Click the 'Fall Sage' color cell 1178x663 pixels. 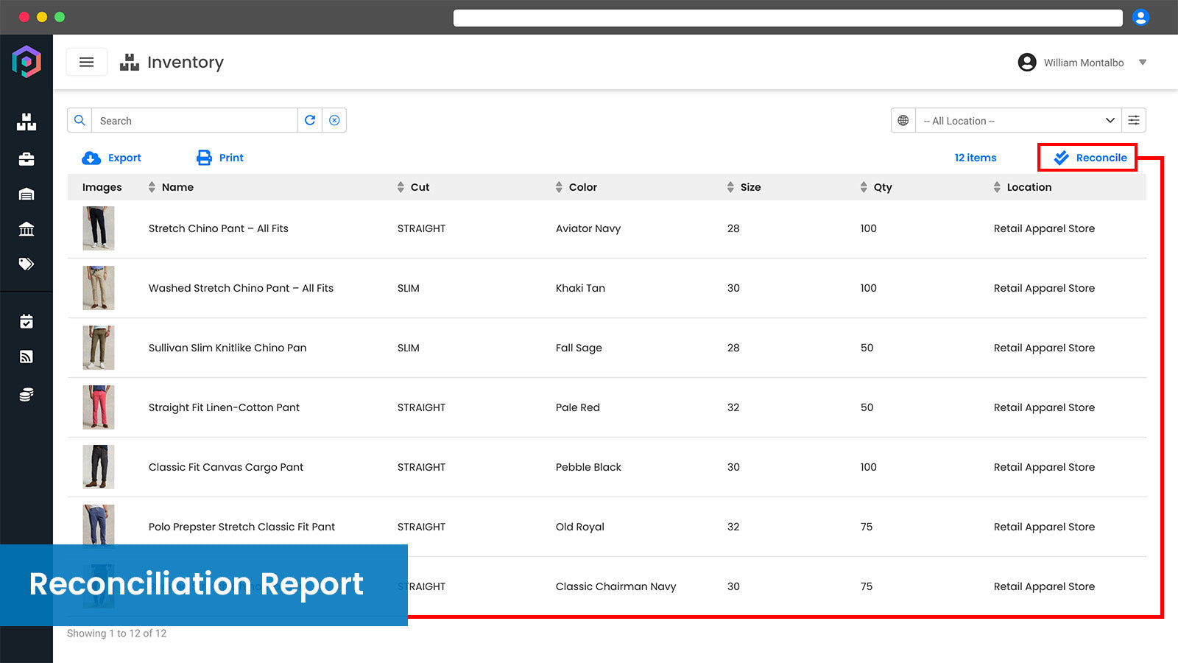pyautogui.click(x=579, y=348)
